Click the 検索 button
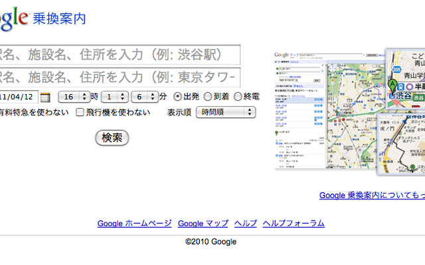This screenshot has height=265, width=425. pos(112,138)
